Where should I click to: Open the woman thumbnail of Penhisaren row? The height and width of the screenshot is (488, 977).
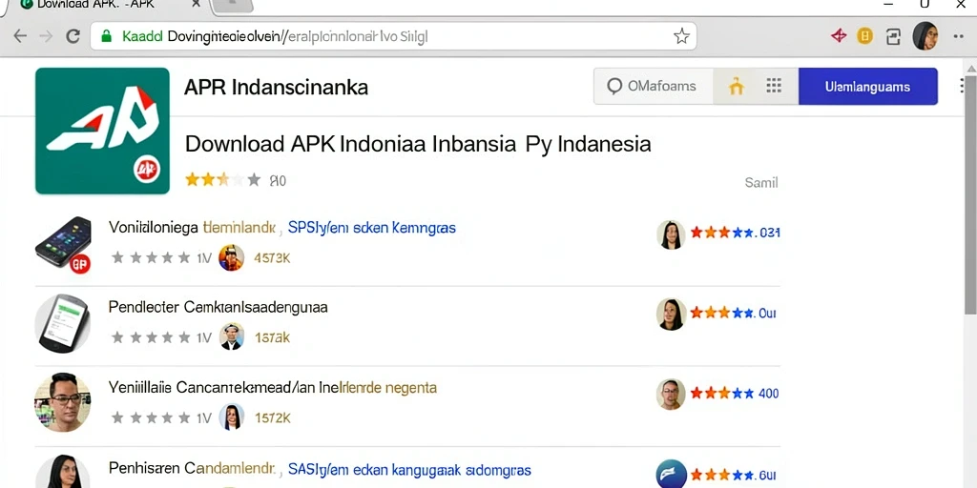pyautogui.click(x=63, y=471)
